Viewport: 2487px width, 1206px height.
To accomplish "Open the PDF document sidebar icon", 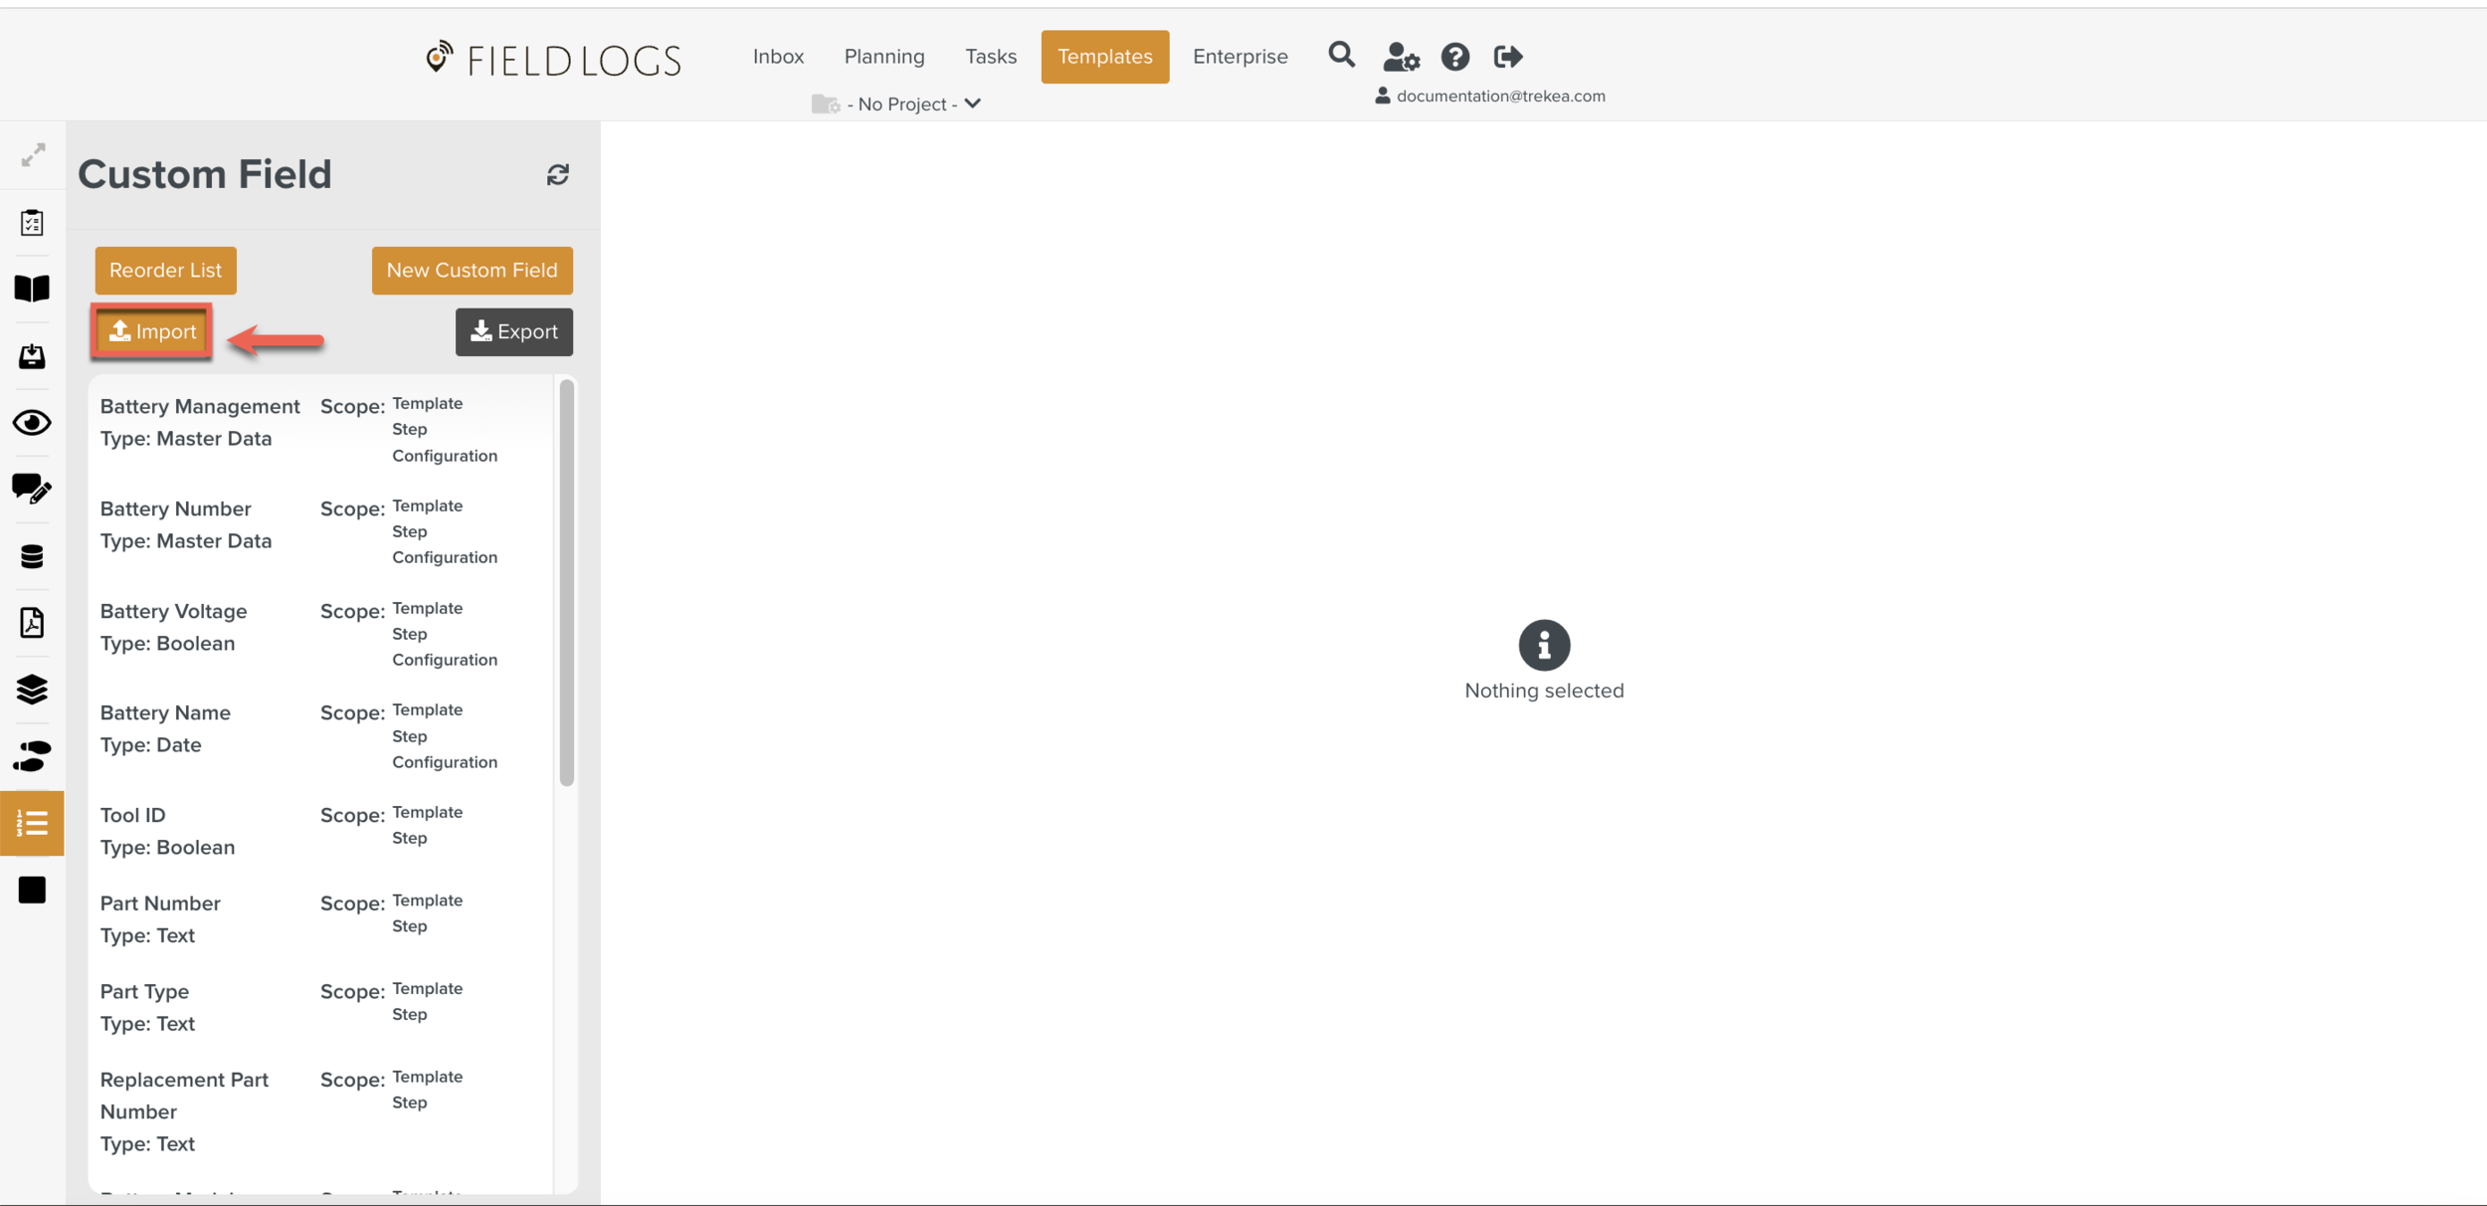I will click(x=32, y=623).
